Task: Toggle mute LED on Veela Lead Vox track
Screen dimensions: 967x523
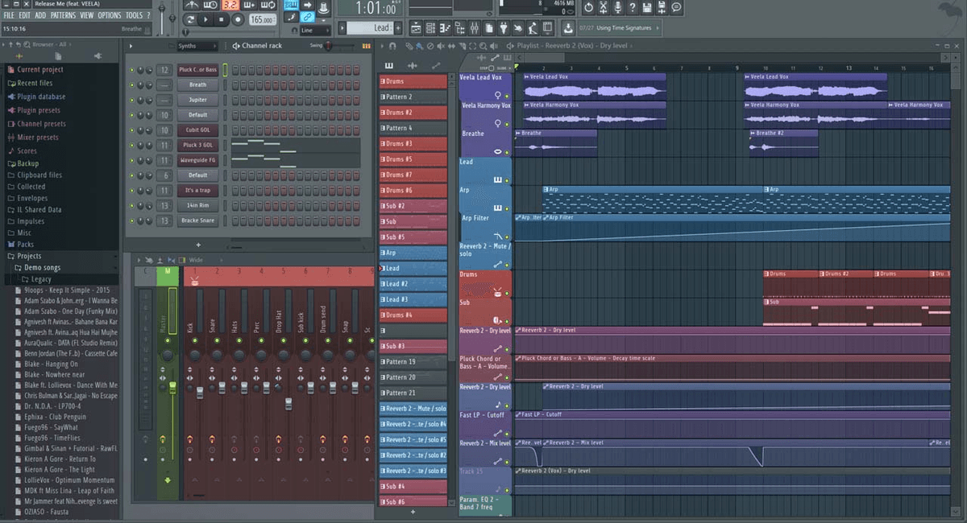Action: click(507, 95)
